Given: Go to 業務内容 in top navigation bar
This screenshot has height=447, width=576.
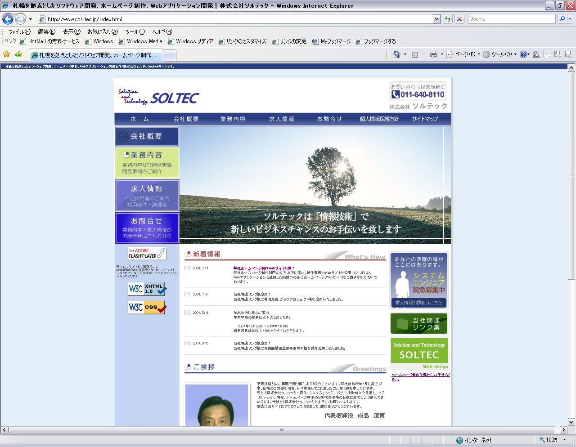Looking at the screenshot, I should coord(233,119).
